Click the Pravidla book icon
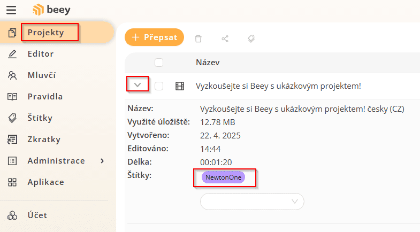420x232 pixels. click(12, 97)
